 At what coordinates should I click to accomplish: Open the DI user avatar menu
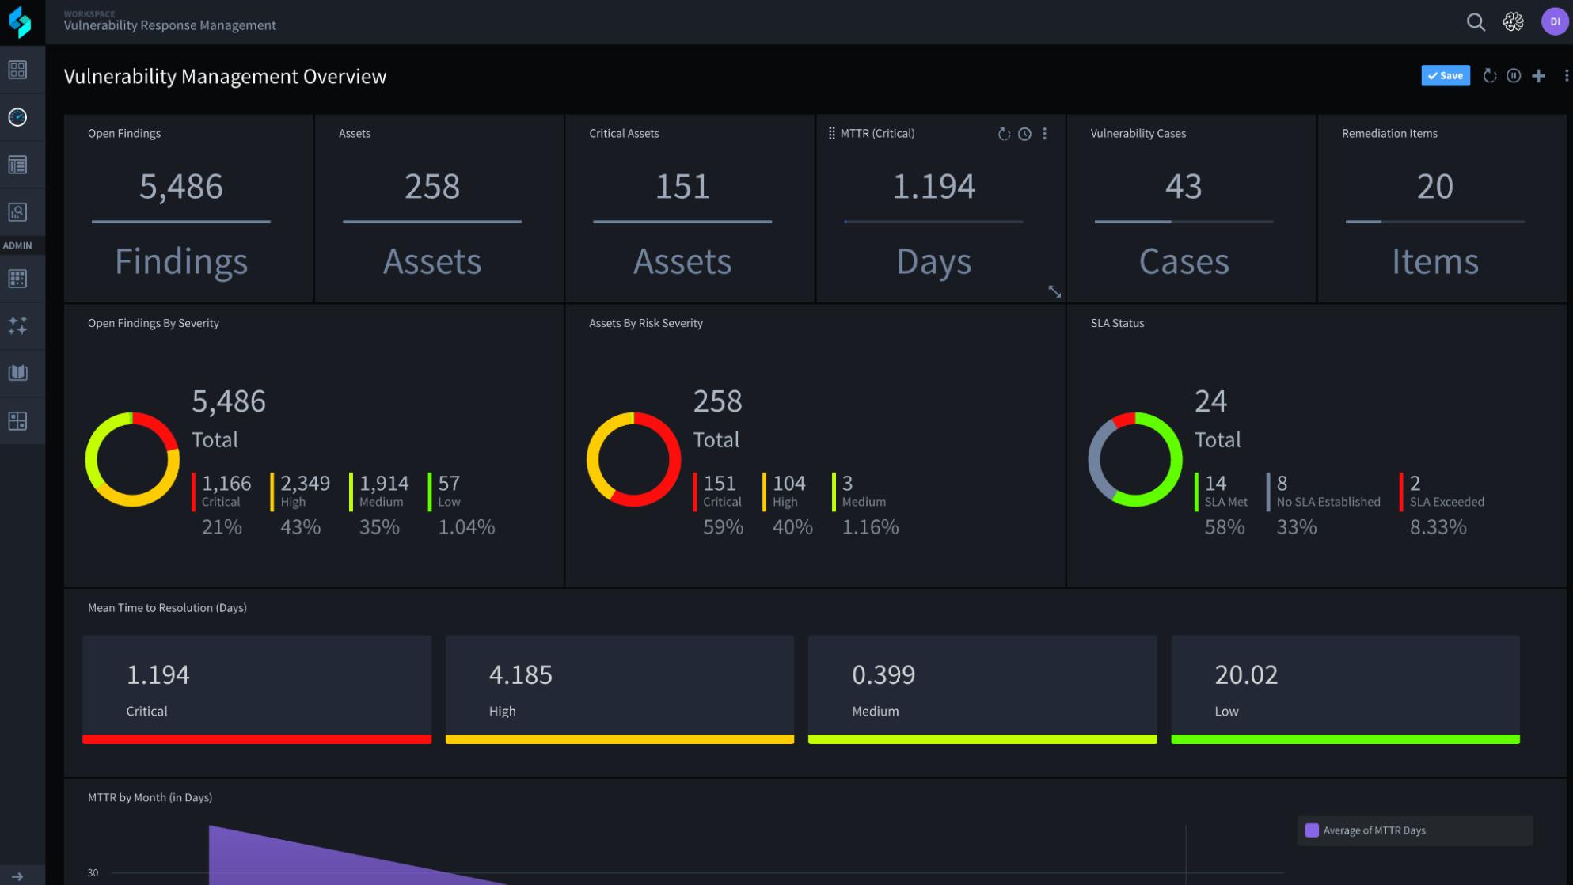tap(1554, 22)
